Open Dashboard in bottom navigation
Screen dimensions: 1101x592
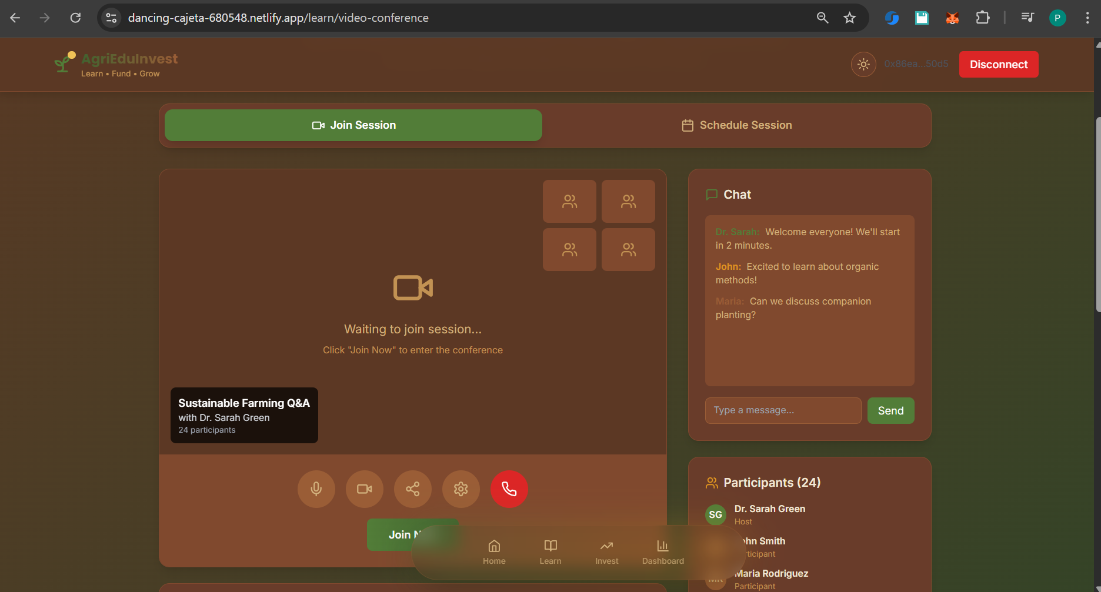coord(663,552)
